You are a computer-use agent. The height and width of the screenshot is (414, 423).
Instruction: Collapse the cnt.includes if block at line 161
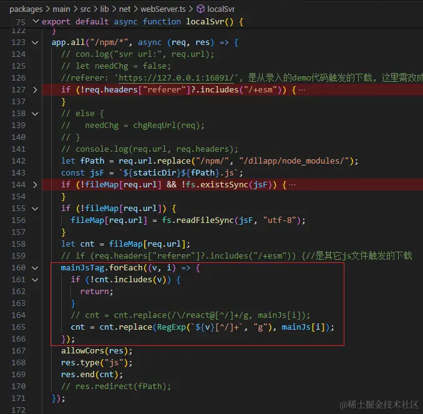[35, 280]
